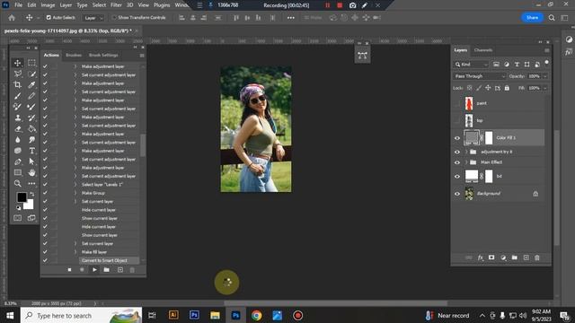Delete layer trash icon

pyautogui.click(x=537, y=258)
